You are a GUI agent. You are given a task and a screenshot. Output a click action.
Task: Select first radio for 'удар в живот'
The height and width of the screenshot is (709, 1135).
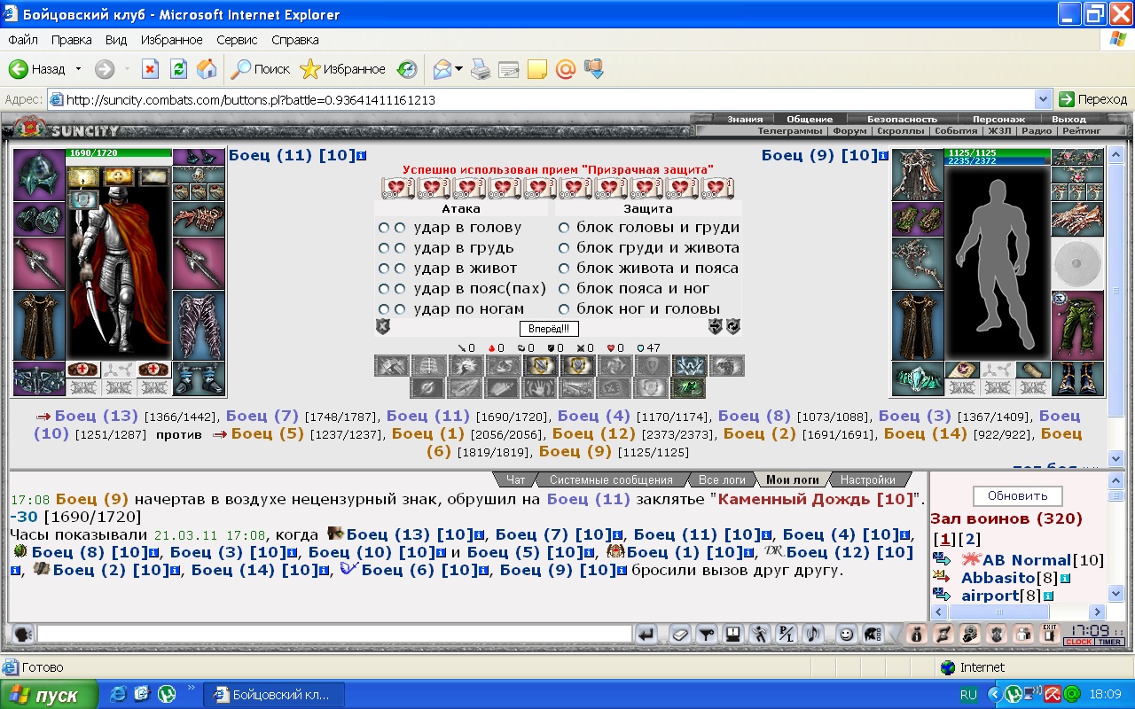click(x=384, y=269)
